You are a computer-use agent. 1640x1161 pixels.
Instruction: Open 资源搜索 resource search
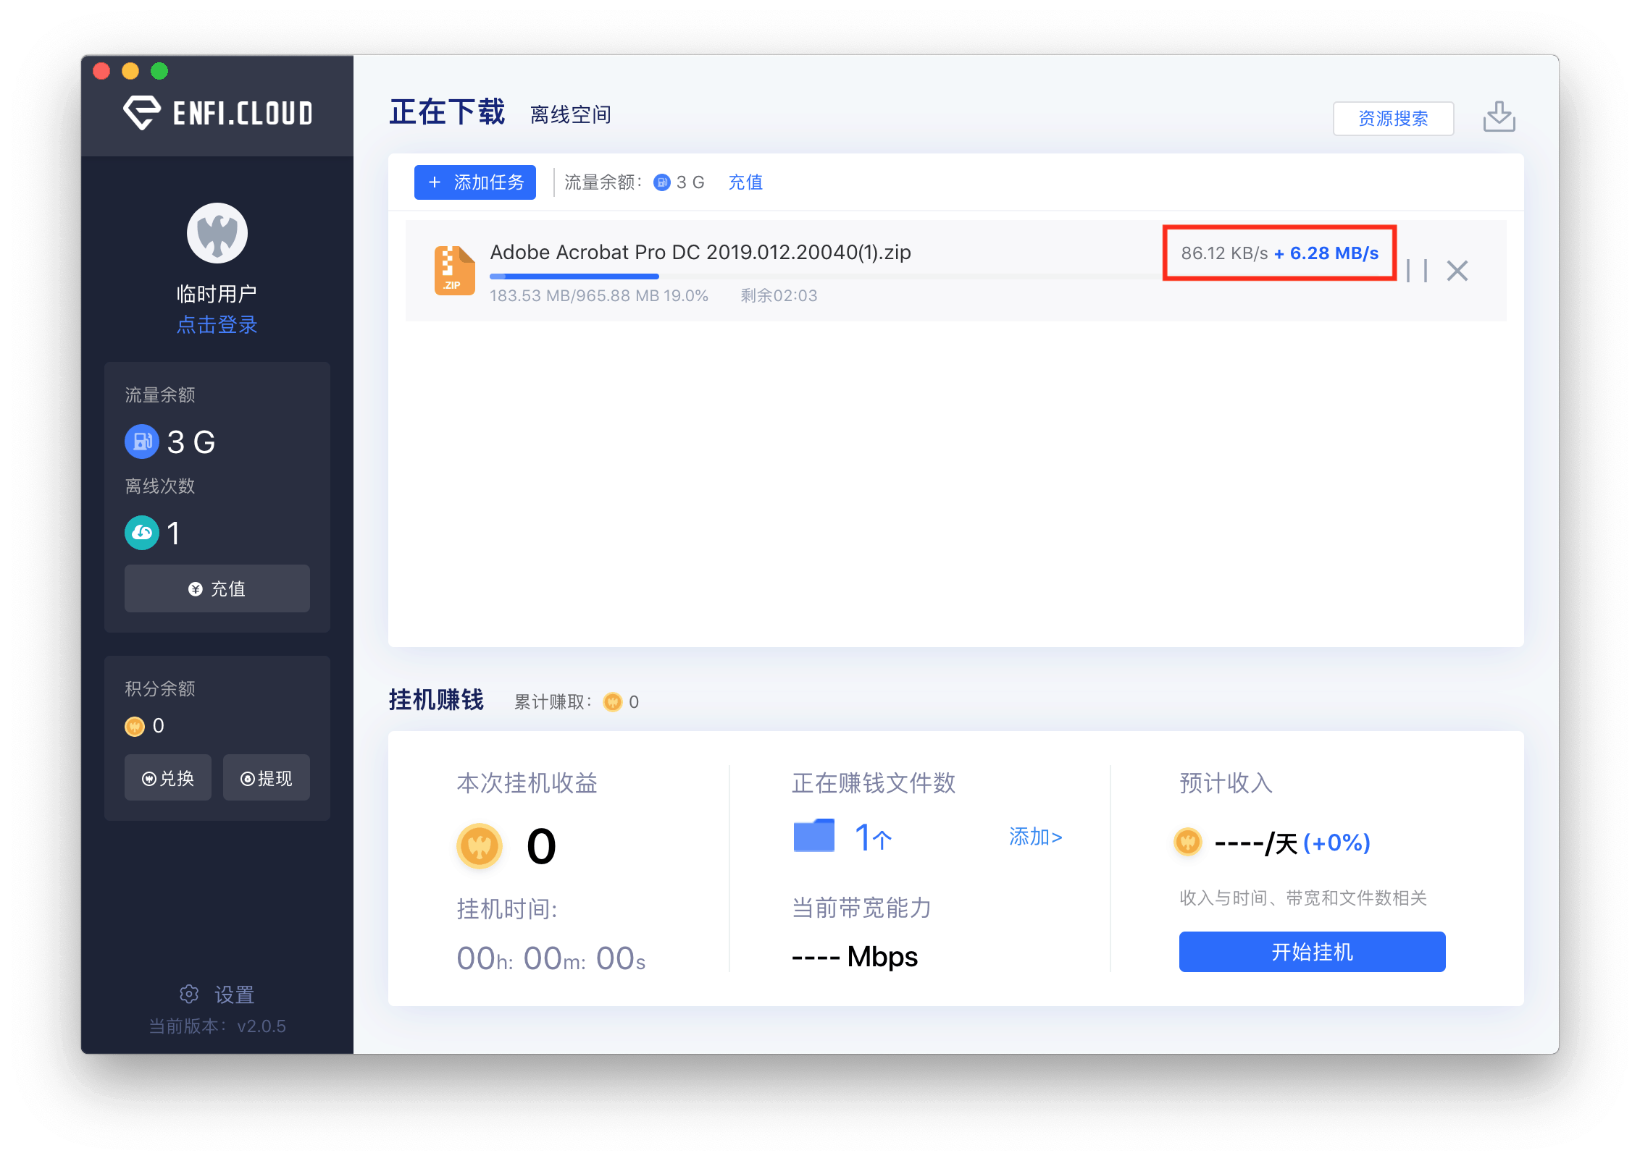(x=1392, y=119)
